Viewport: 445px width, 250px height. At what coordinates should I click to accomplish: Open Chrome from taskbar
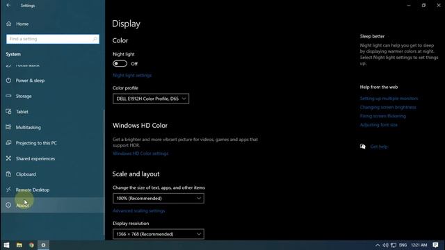31,245
